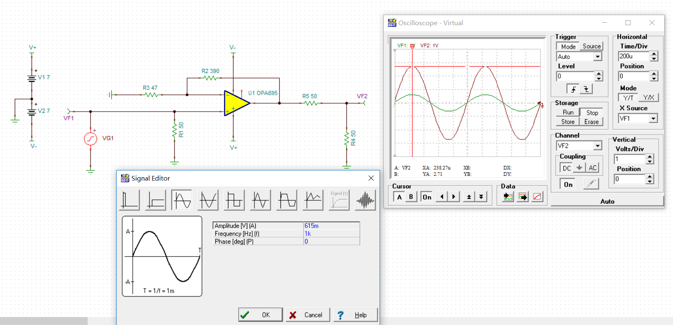
Task: Choose the sine wave signal icon
Action: (182, 199)
